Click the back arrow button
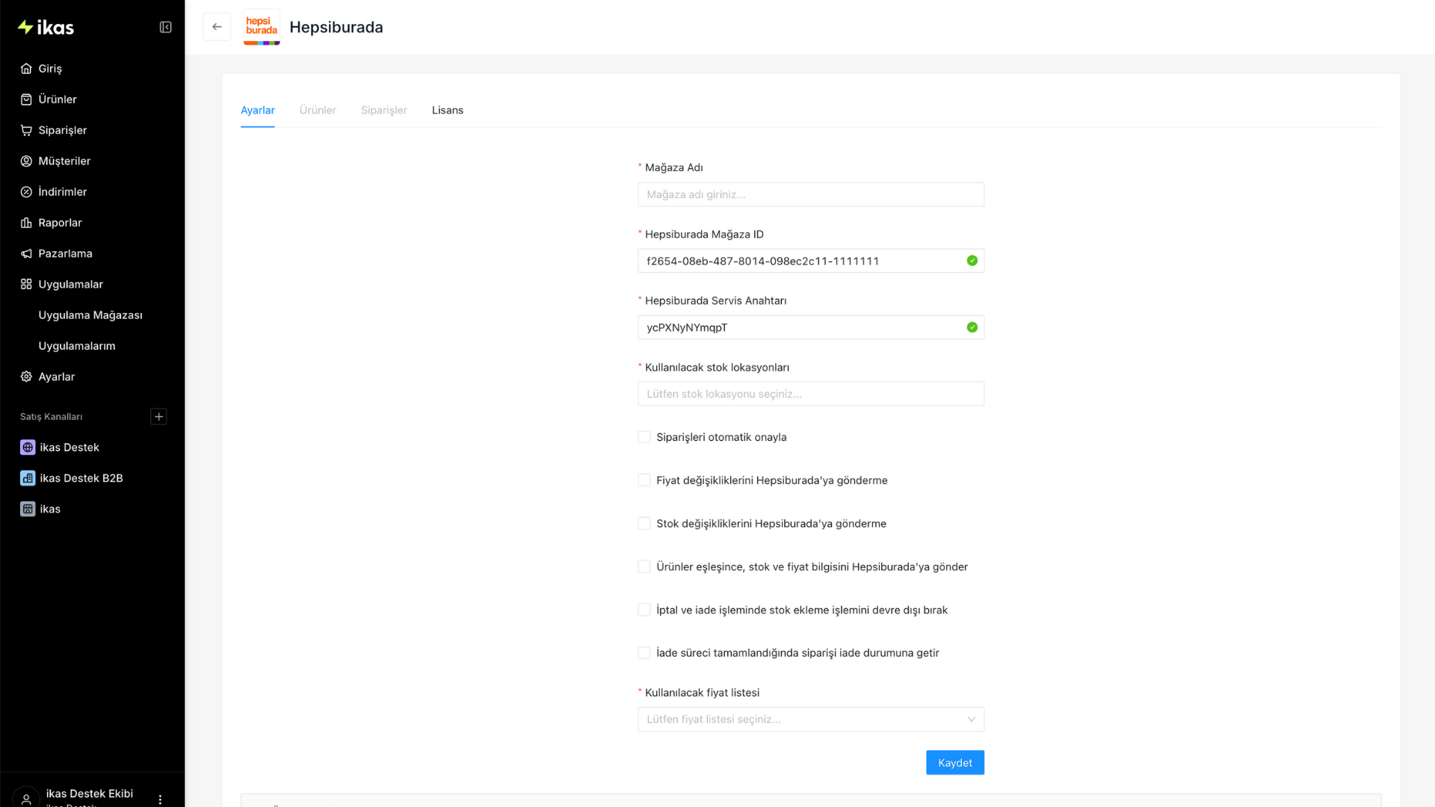This screenshot has width=1435, height=807. (x=217, y=27)
